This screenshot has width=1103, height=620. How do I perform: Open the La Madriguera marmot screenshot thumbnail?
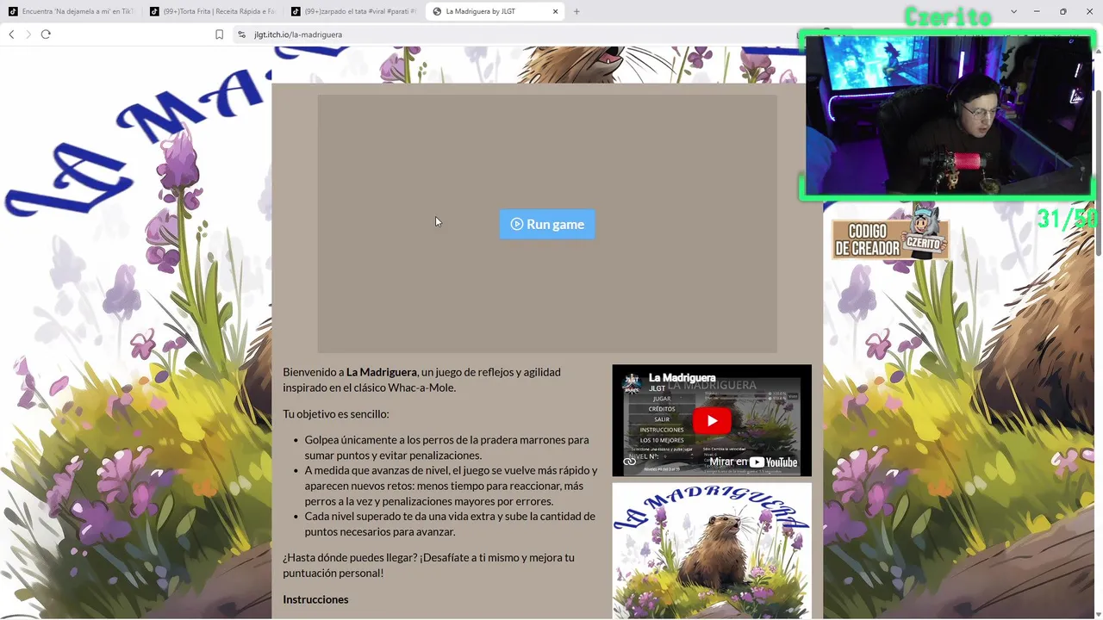712,551
